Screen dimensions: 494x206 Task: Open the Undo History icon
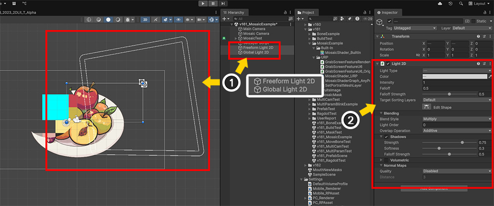tap(450, 3)
